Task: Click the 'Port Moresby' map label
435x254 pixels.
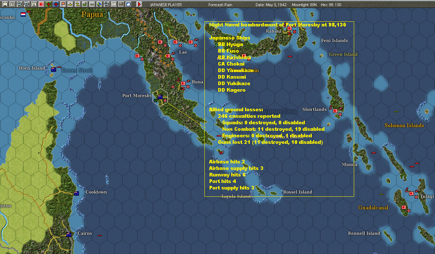Action: (137, 96)
